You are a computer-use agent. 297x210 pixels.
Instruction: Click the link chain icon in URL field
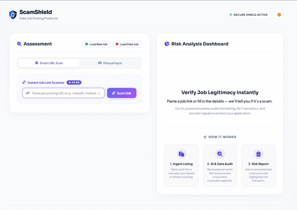(28, 93)
